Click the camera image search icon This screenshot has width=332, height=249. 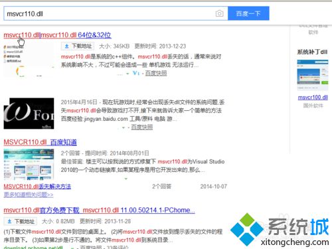tap(219, 14)
